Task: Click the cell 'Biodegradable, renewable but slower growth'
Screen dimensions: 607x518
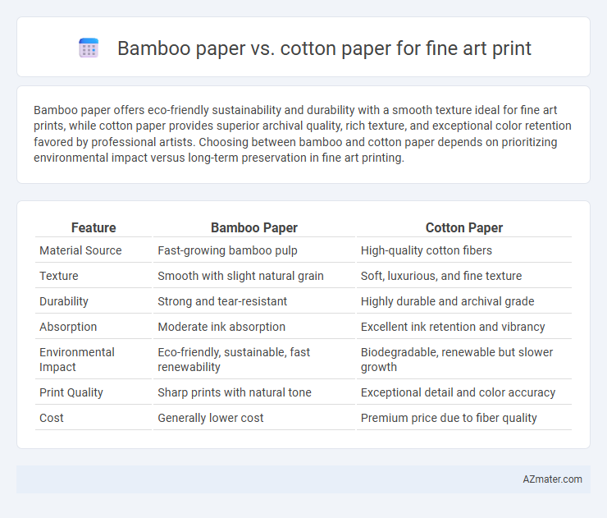Action: point(457,360)
